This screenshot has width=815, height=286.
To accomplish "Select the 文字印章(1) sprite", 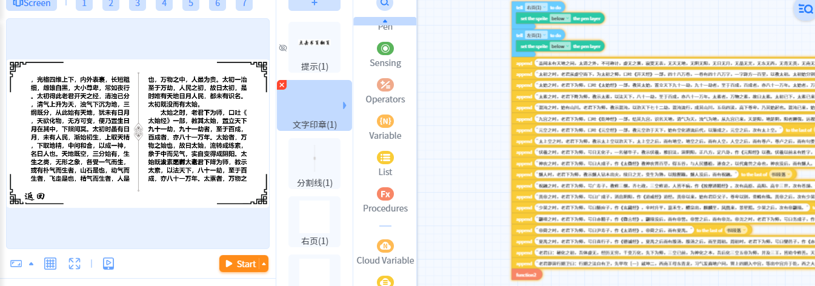I will (x=314, y=105).
